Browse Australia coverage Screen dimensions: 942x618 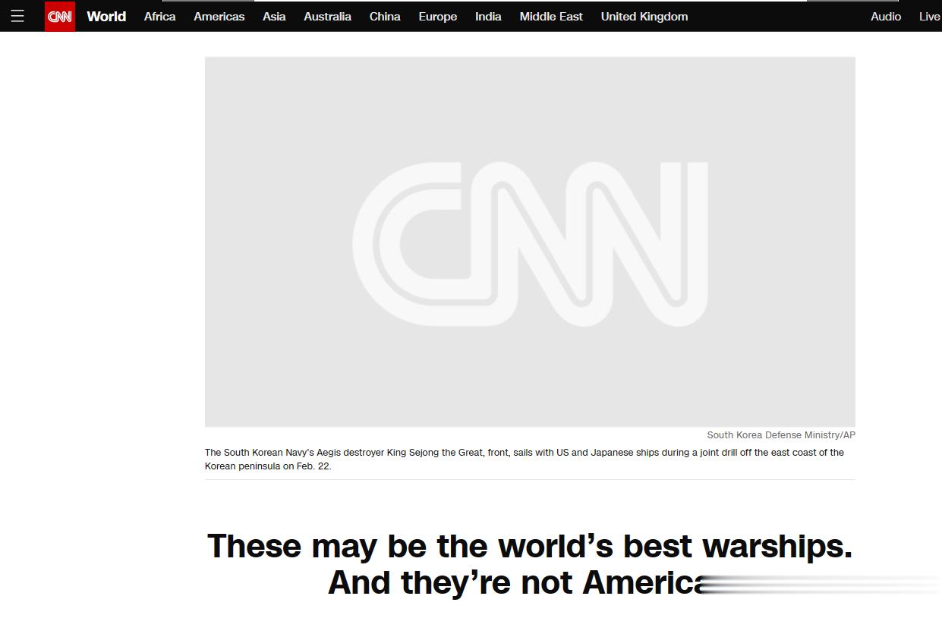click(x=327, y=16)
